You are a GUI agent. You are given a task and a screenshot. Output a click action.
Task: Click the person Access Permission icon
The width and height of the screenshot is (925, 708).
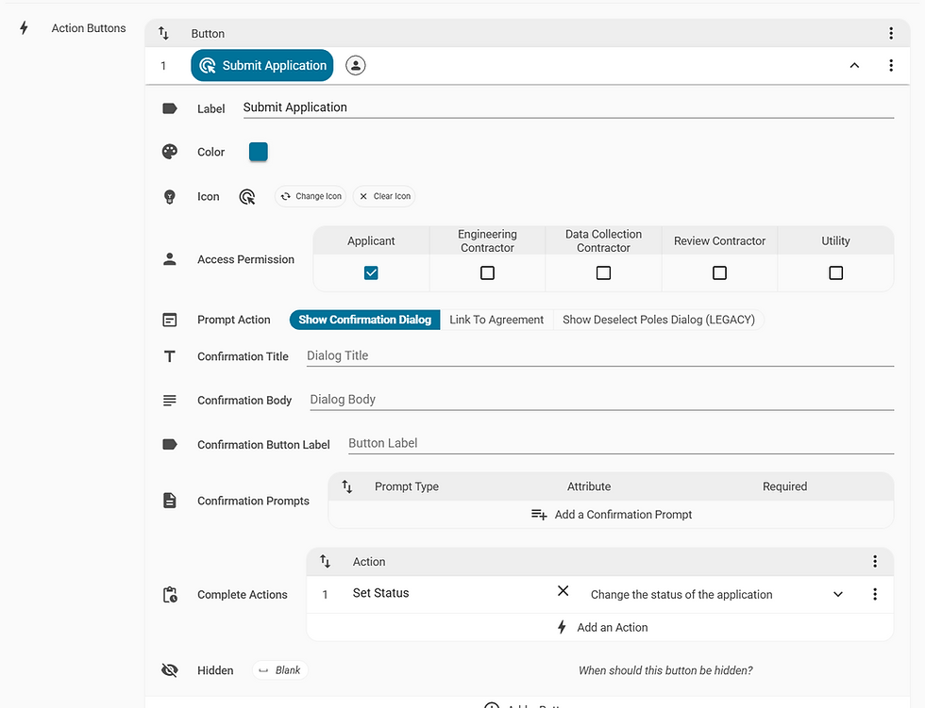[170, 259]
